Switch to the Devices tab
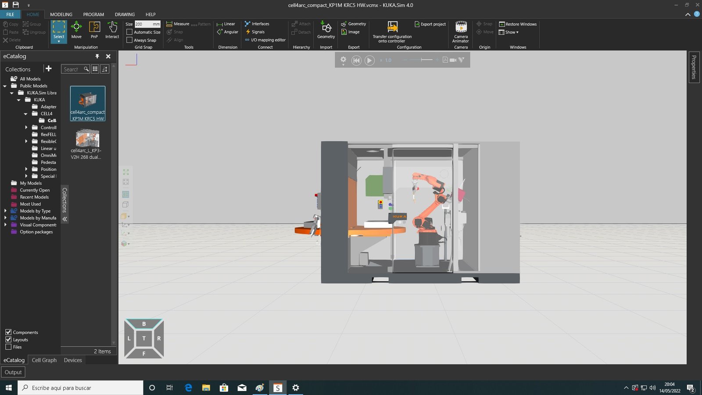 (73, 360)
